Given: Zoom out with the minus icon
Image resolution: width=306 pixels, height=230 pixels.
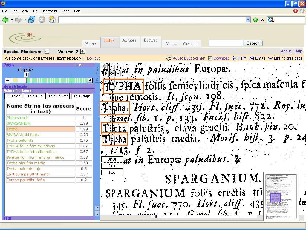Looking at the screenshot, I should click(112, 138).
